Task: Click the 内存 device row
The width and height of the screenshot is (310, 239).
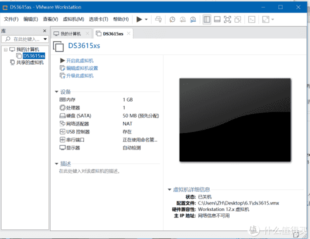Action: [109, 99]
